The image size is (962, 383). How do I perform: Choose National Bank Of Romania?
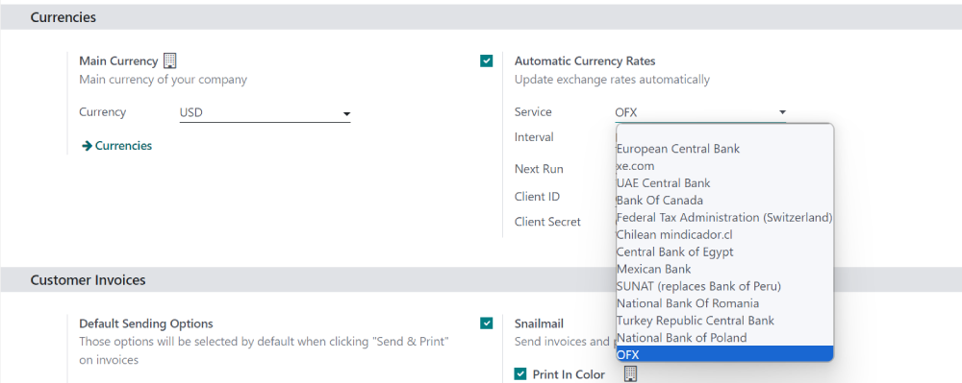724,303
